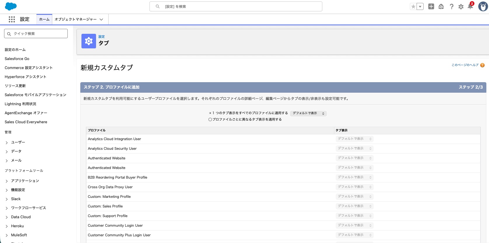The height and width of the screenshot is (243, 489).
Task: Expand the MuleSoft tree node
Action: point(7,235)
